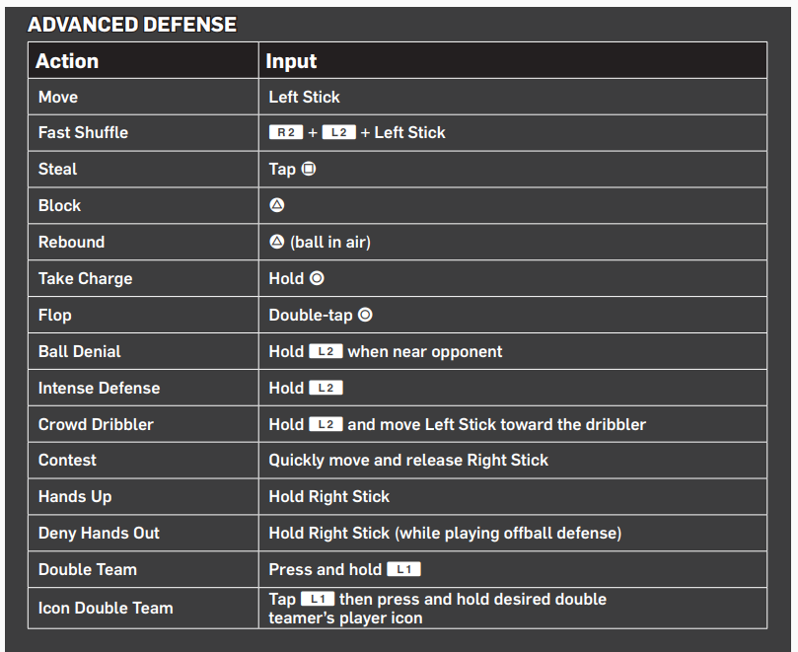Viewport: 798px width, 652px height.
Task: Click the Input column header
Action: pos(291,61)
